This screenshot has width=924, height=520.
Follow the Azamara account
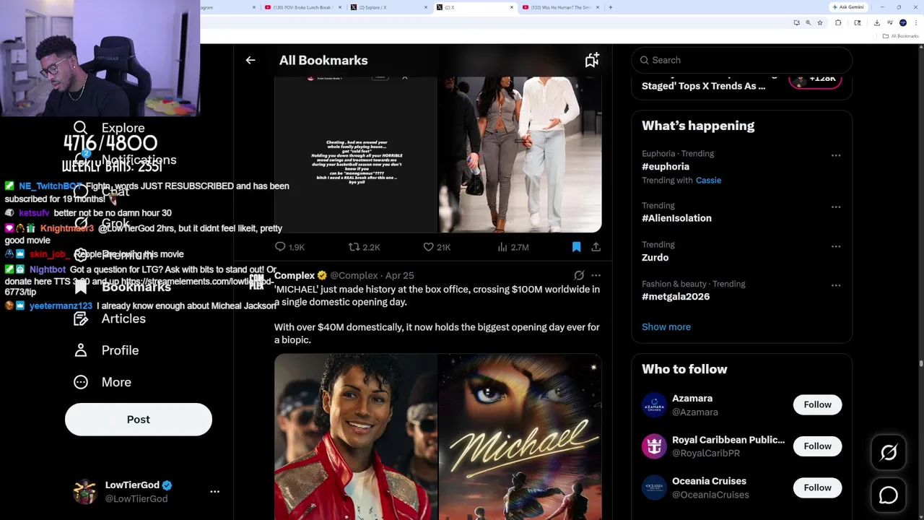click(817, 405)
